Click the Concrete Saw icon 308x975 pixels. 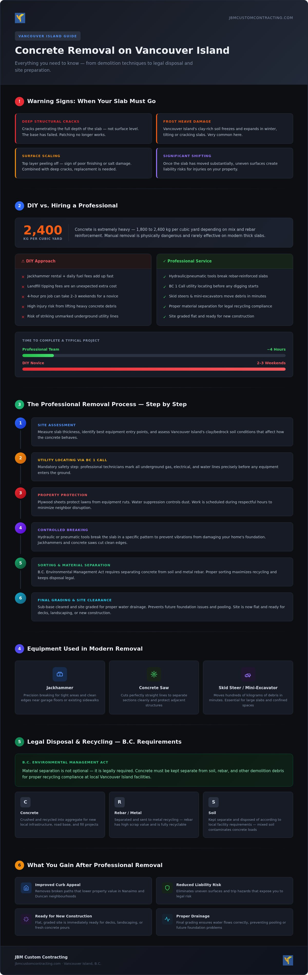154,674
